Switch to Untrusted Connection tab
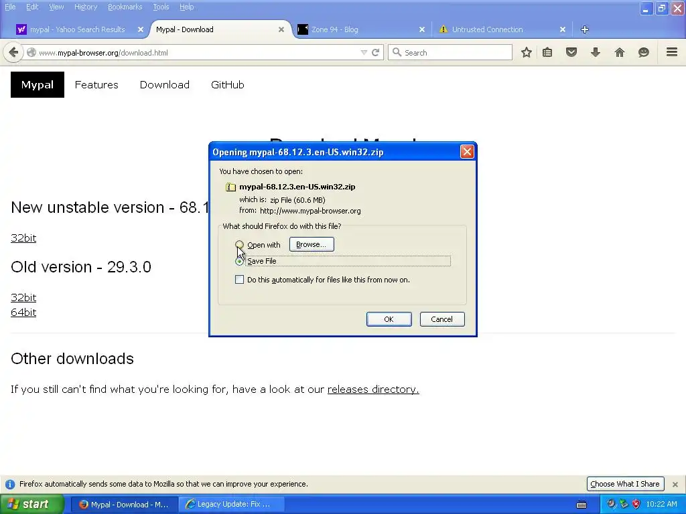Screen dimensions: 686x514 (487, 29)
